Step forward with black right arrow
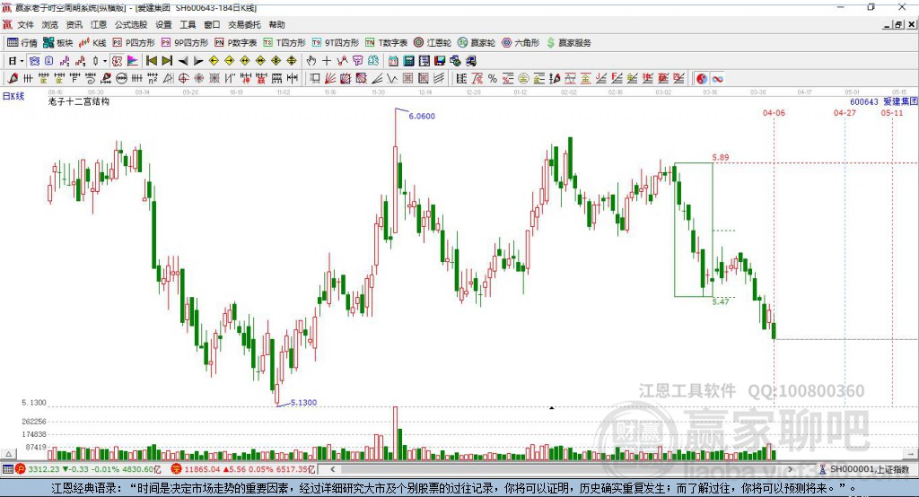 pyautogui.click(x=198, y=61)
